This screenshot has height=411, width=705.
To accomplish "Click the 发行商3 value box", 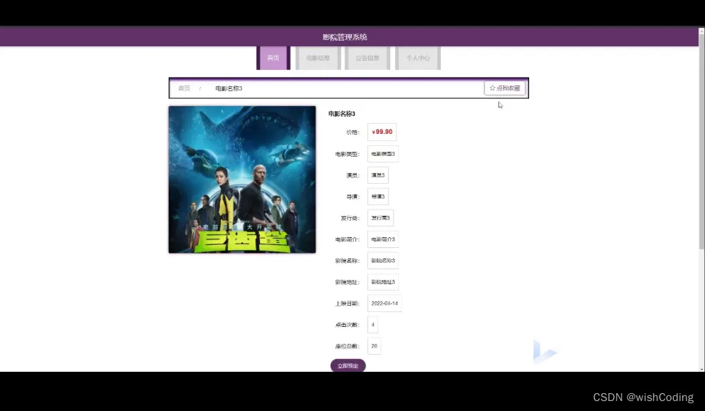I will [x=380, y=218].
